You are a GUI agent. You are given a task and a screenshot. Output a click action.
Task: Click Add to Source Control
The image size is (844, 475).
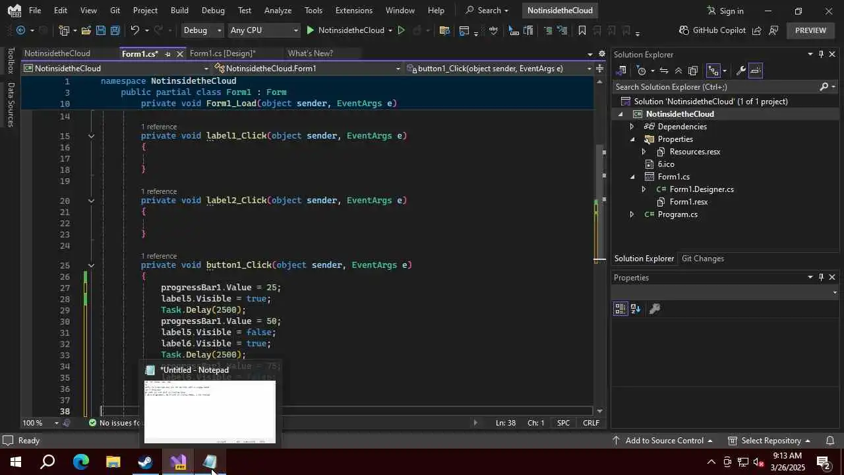point(662,441)
